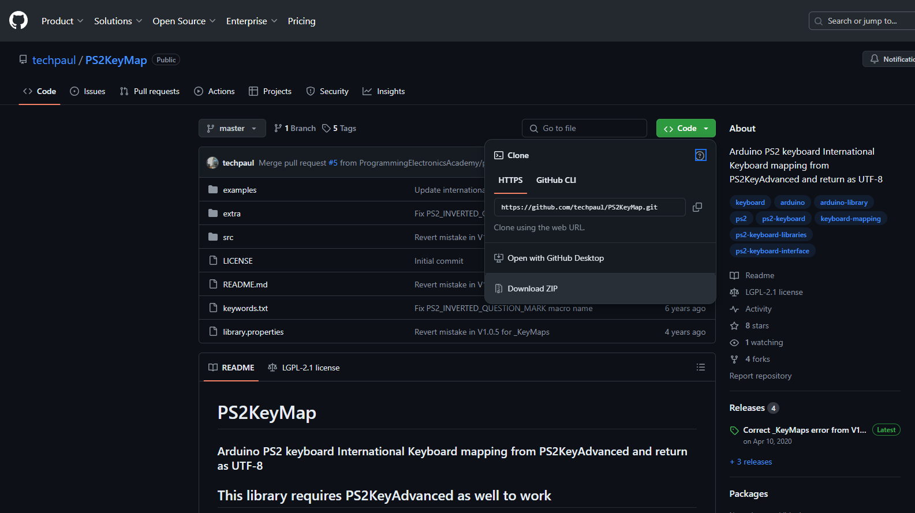View the 1 Branch link
915x513 pixels.
tap(295, 128)
